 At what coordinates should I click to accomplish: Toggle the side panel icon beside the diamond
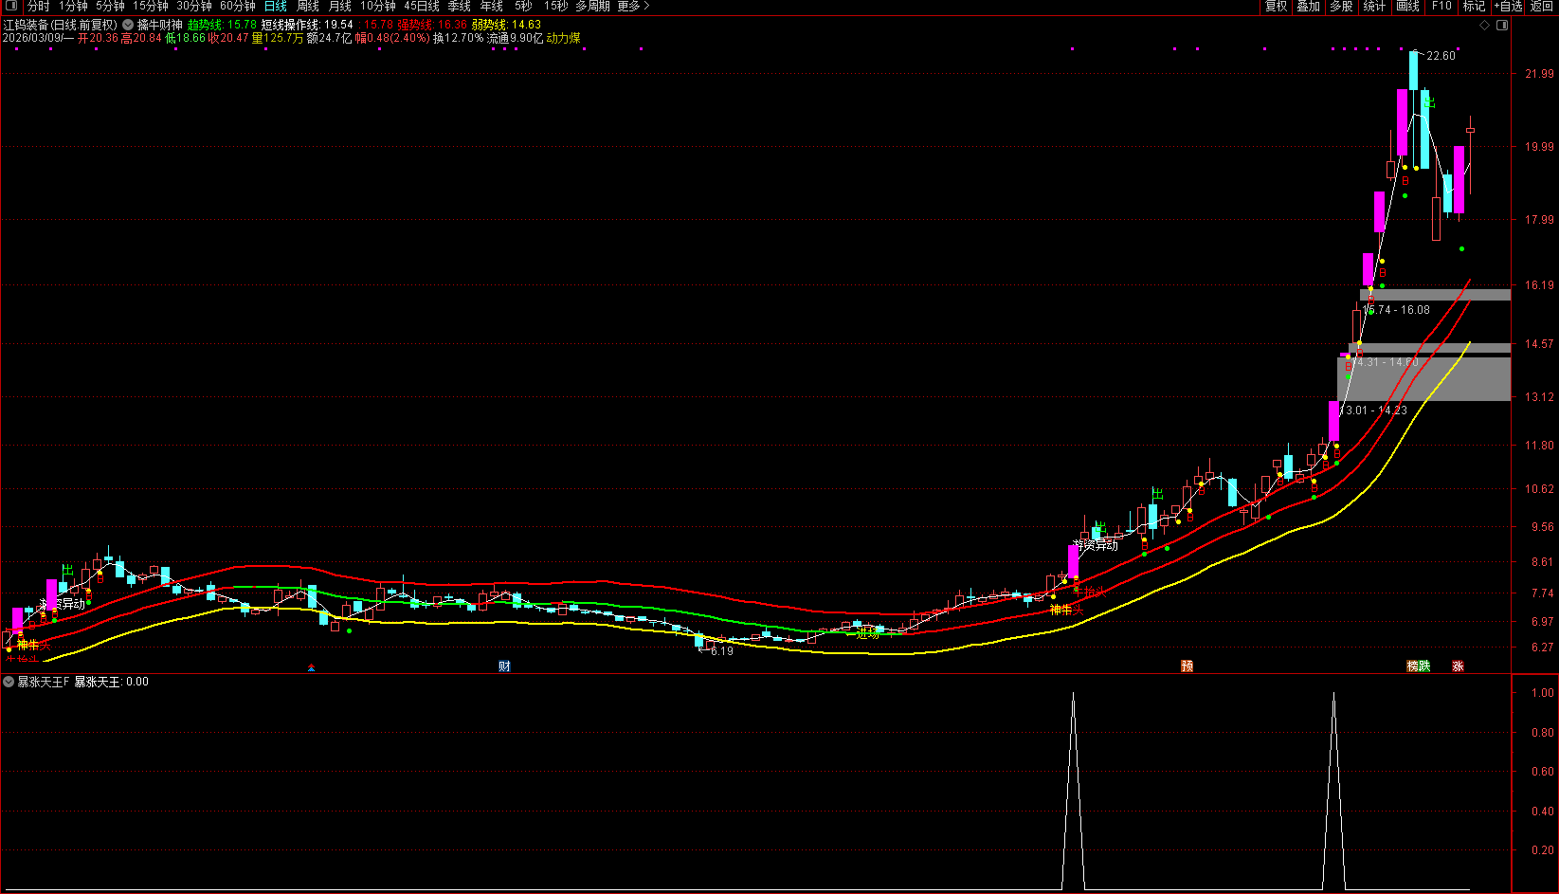(1502, 26)
